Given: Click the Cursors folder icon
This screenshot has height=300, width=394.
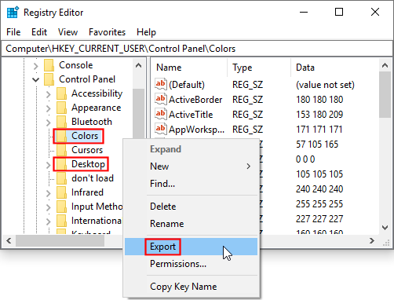Looking at the screenshot, I should point(61,150).
